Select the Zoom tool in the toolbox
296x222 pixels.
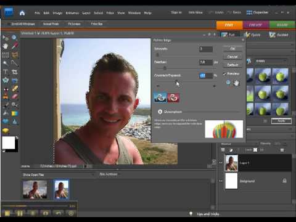pos(14,38)
